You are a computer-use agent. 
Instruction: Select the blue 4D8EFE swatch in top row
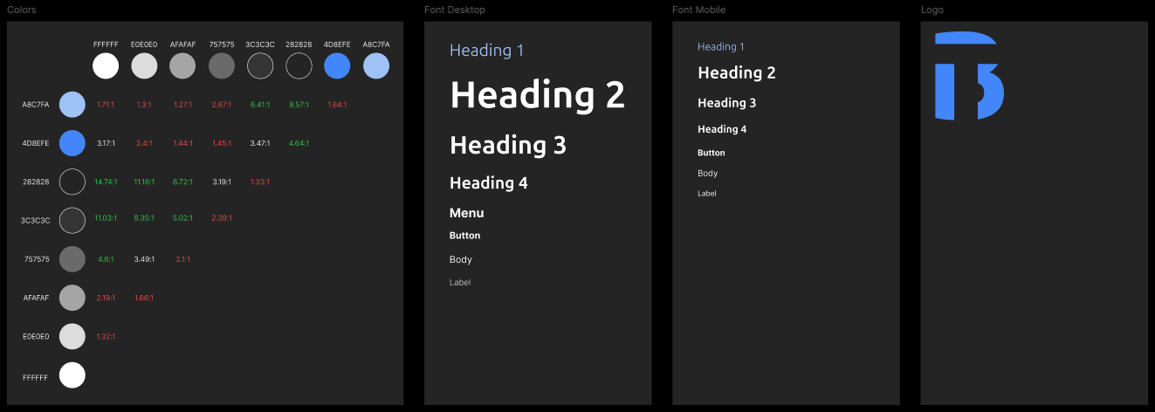(x=337, y=65)
